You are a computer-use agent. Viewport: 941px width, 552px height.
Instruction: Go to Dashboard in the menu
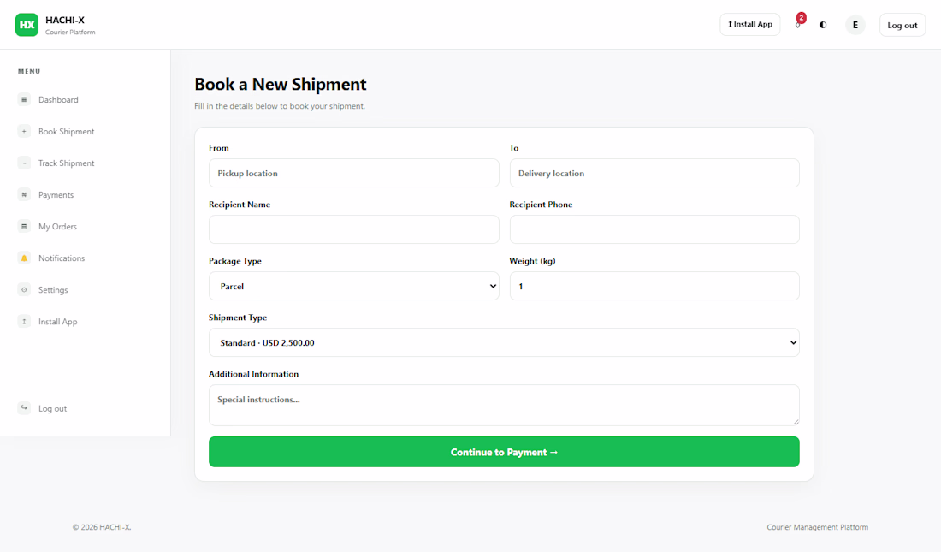58,100
